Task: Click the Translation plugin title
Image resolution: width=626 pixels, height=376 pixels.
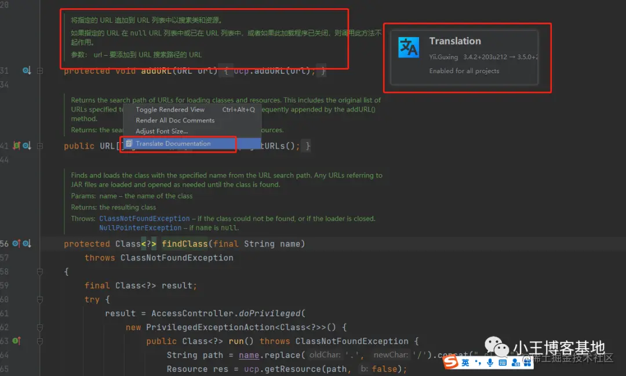Action: (455, 41)
